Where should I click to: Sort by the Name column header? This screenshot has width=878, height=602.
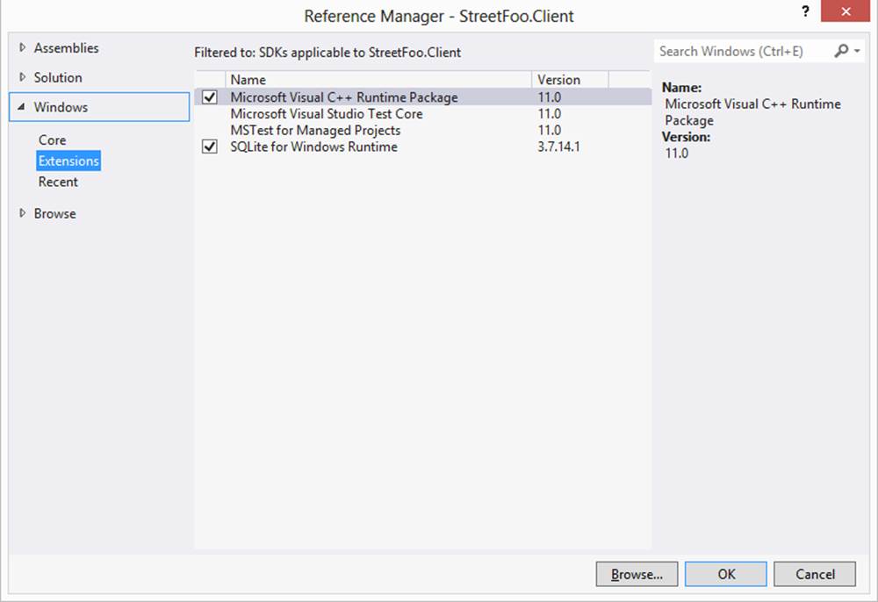tap(378, 80)
